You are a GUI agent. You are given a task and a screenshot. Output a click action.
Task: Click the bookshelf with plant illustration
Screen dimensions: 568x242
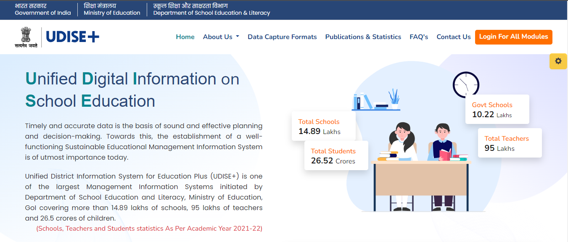click(376, 100)
